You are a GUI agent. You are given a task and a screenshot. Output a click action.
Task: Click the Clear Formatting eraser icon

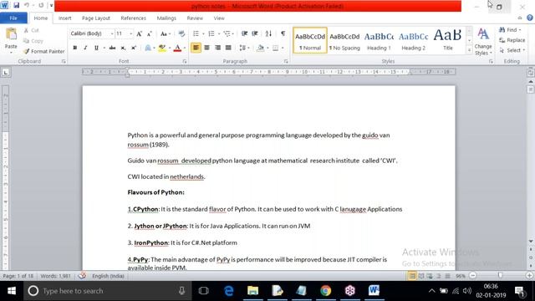181,33
